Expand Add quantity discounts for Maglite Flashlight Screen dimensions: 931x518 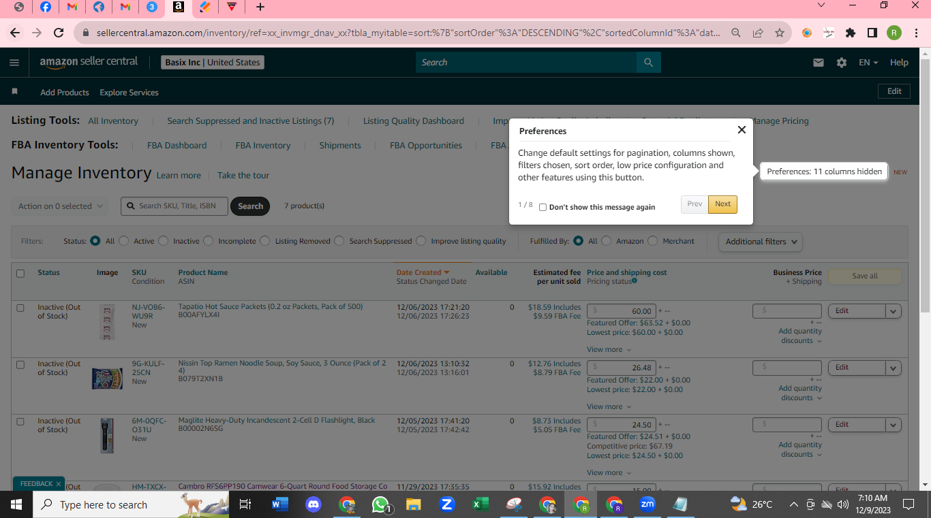click(800, 449)
